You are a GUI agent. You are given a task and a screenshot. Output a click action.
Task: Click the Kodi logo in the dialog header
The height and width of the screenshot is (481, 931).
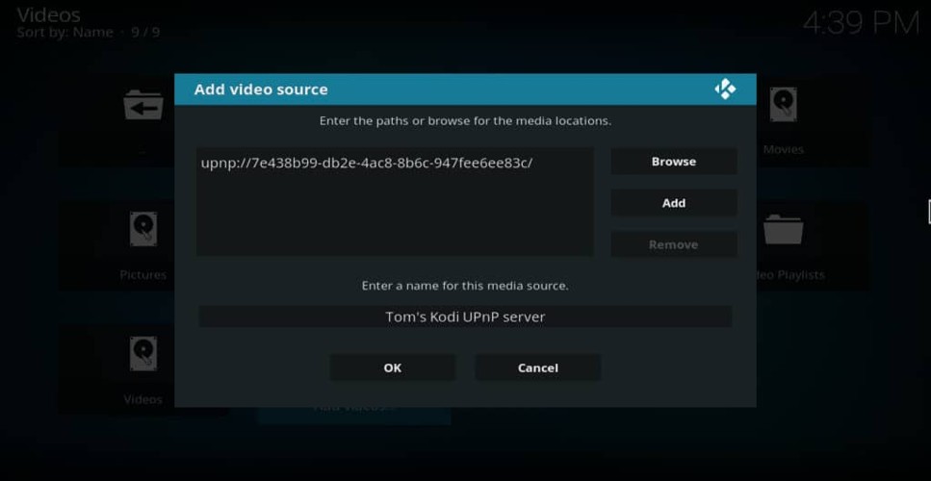click(x=725, y=89)
